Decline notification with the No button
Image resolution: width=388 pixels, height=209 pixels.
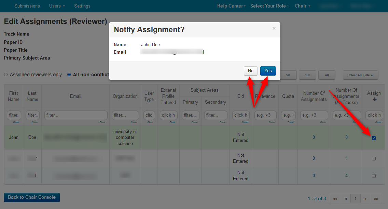[250, 71]
